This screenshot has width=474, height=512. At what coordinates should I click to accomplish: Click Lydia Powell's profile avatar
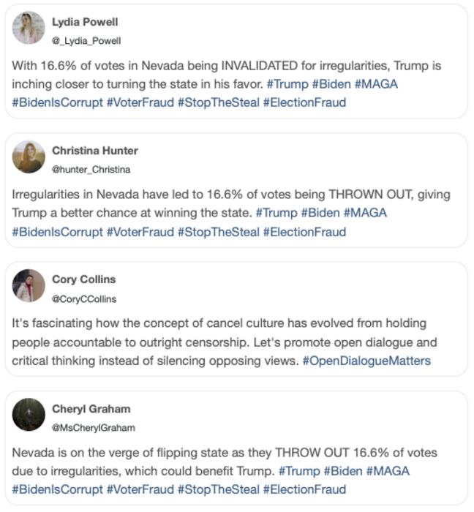(x=29, y=28)
